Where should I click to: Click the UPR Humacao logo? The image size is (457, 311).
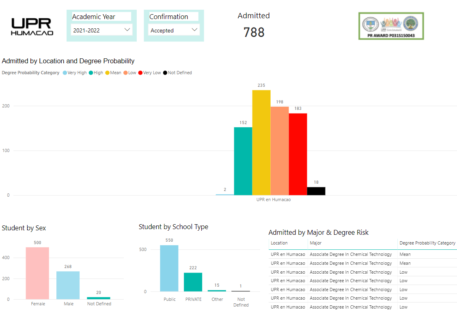coord(32,26)
